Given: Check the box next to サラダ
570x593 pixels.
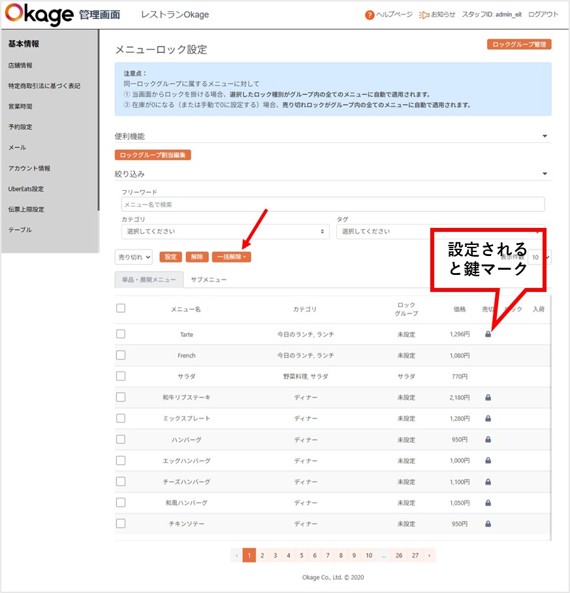Looking at the screenshot, I should (120, 376).
